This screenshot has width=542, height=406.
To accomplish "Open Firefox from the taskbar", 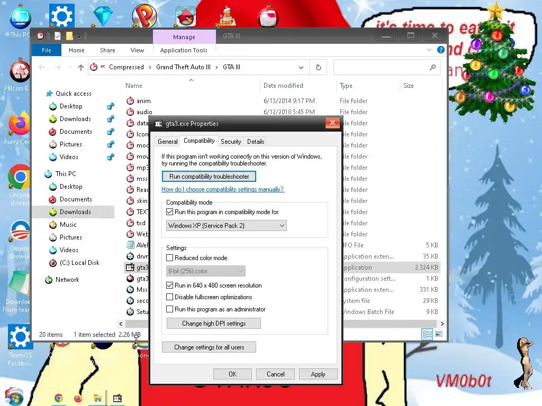I will (78, 399).
